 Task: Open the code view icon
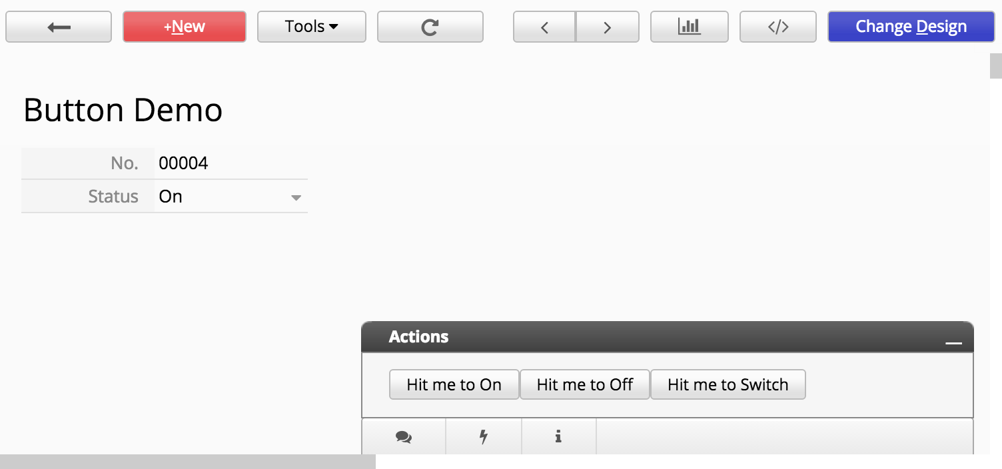[778, 27]
